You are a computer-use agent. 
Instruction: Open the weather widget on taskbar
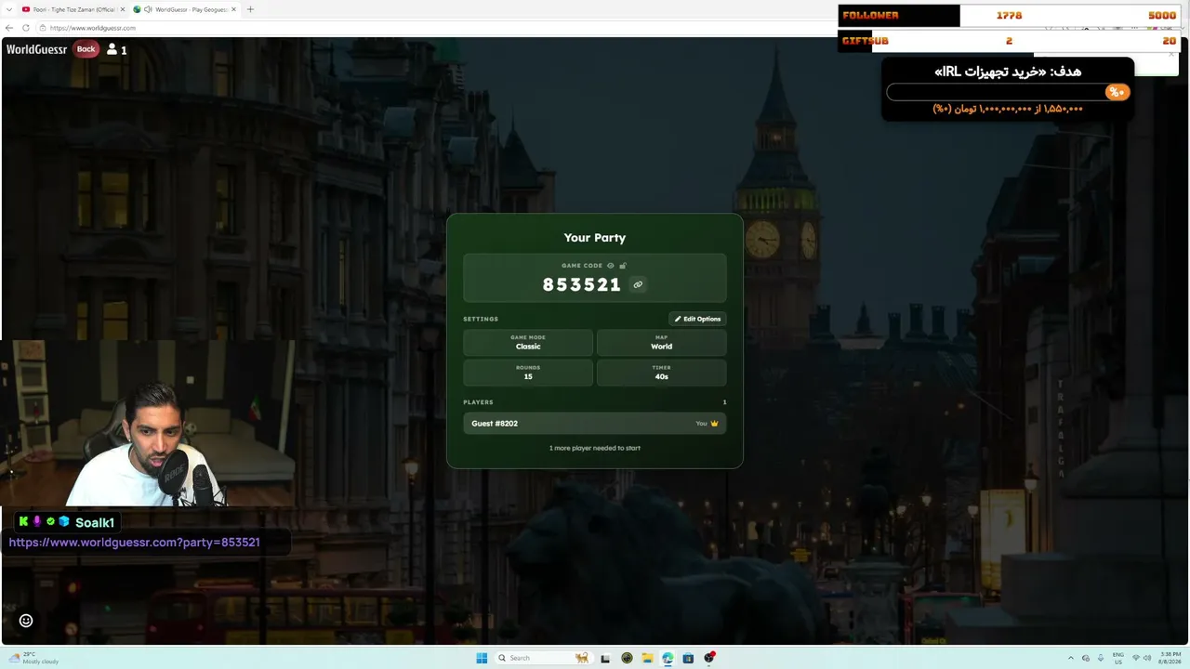(x=34, y=658)
